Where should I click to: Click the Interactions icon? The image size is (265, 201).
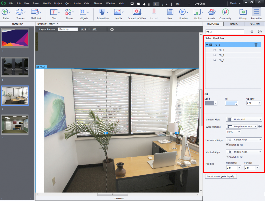102,12
